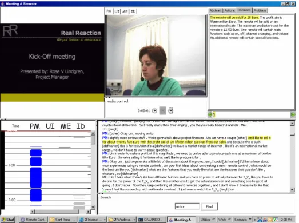
Task: Show hidden system tray icons
Action: [254, 220]
